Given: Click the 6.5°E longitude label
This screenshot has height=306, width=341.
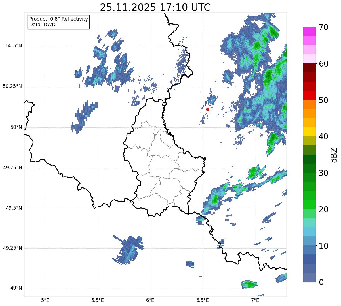Looking at the screenshot, I should click(x=203, y=300).
